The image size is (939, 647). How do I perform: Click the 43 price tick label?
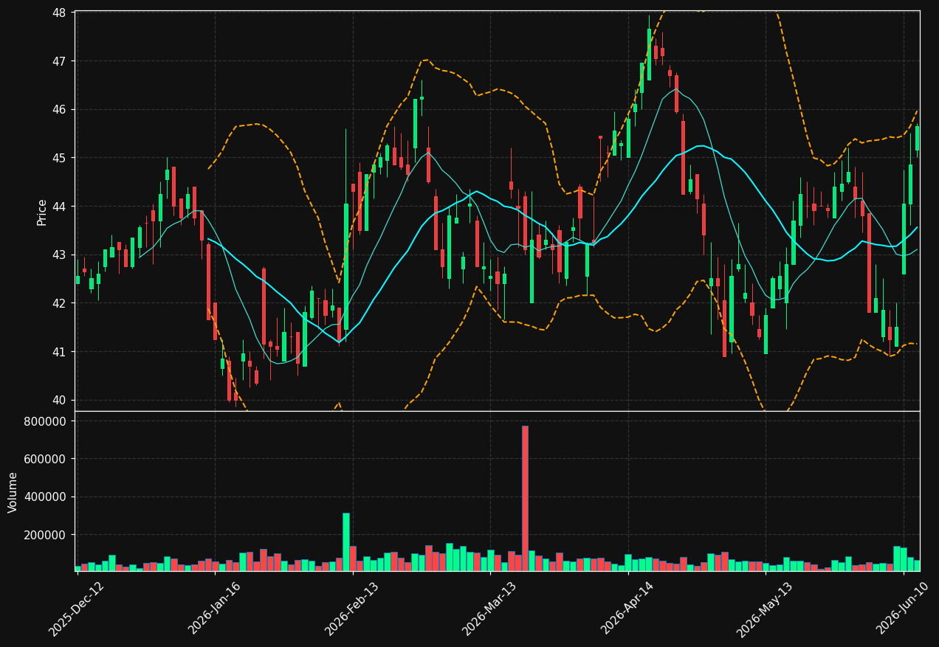point(59,255)
